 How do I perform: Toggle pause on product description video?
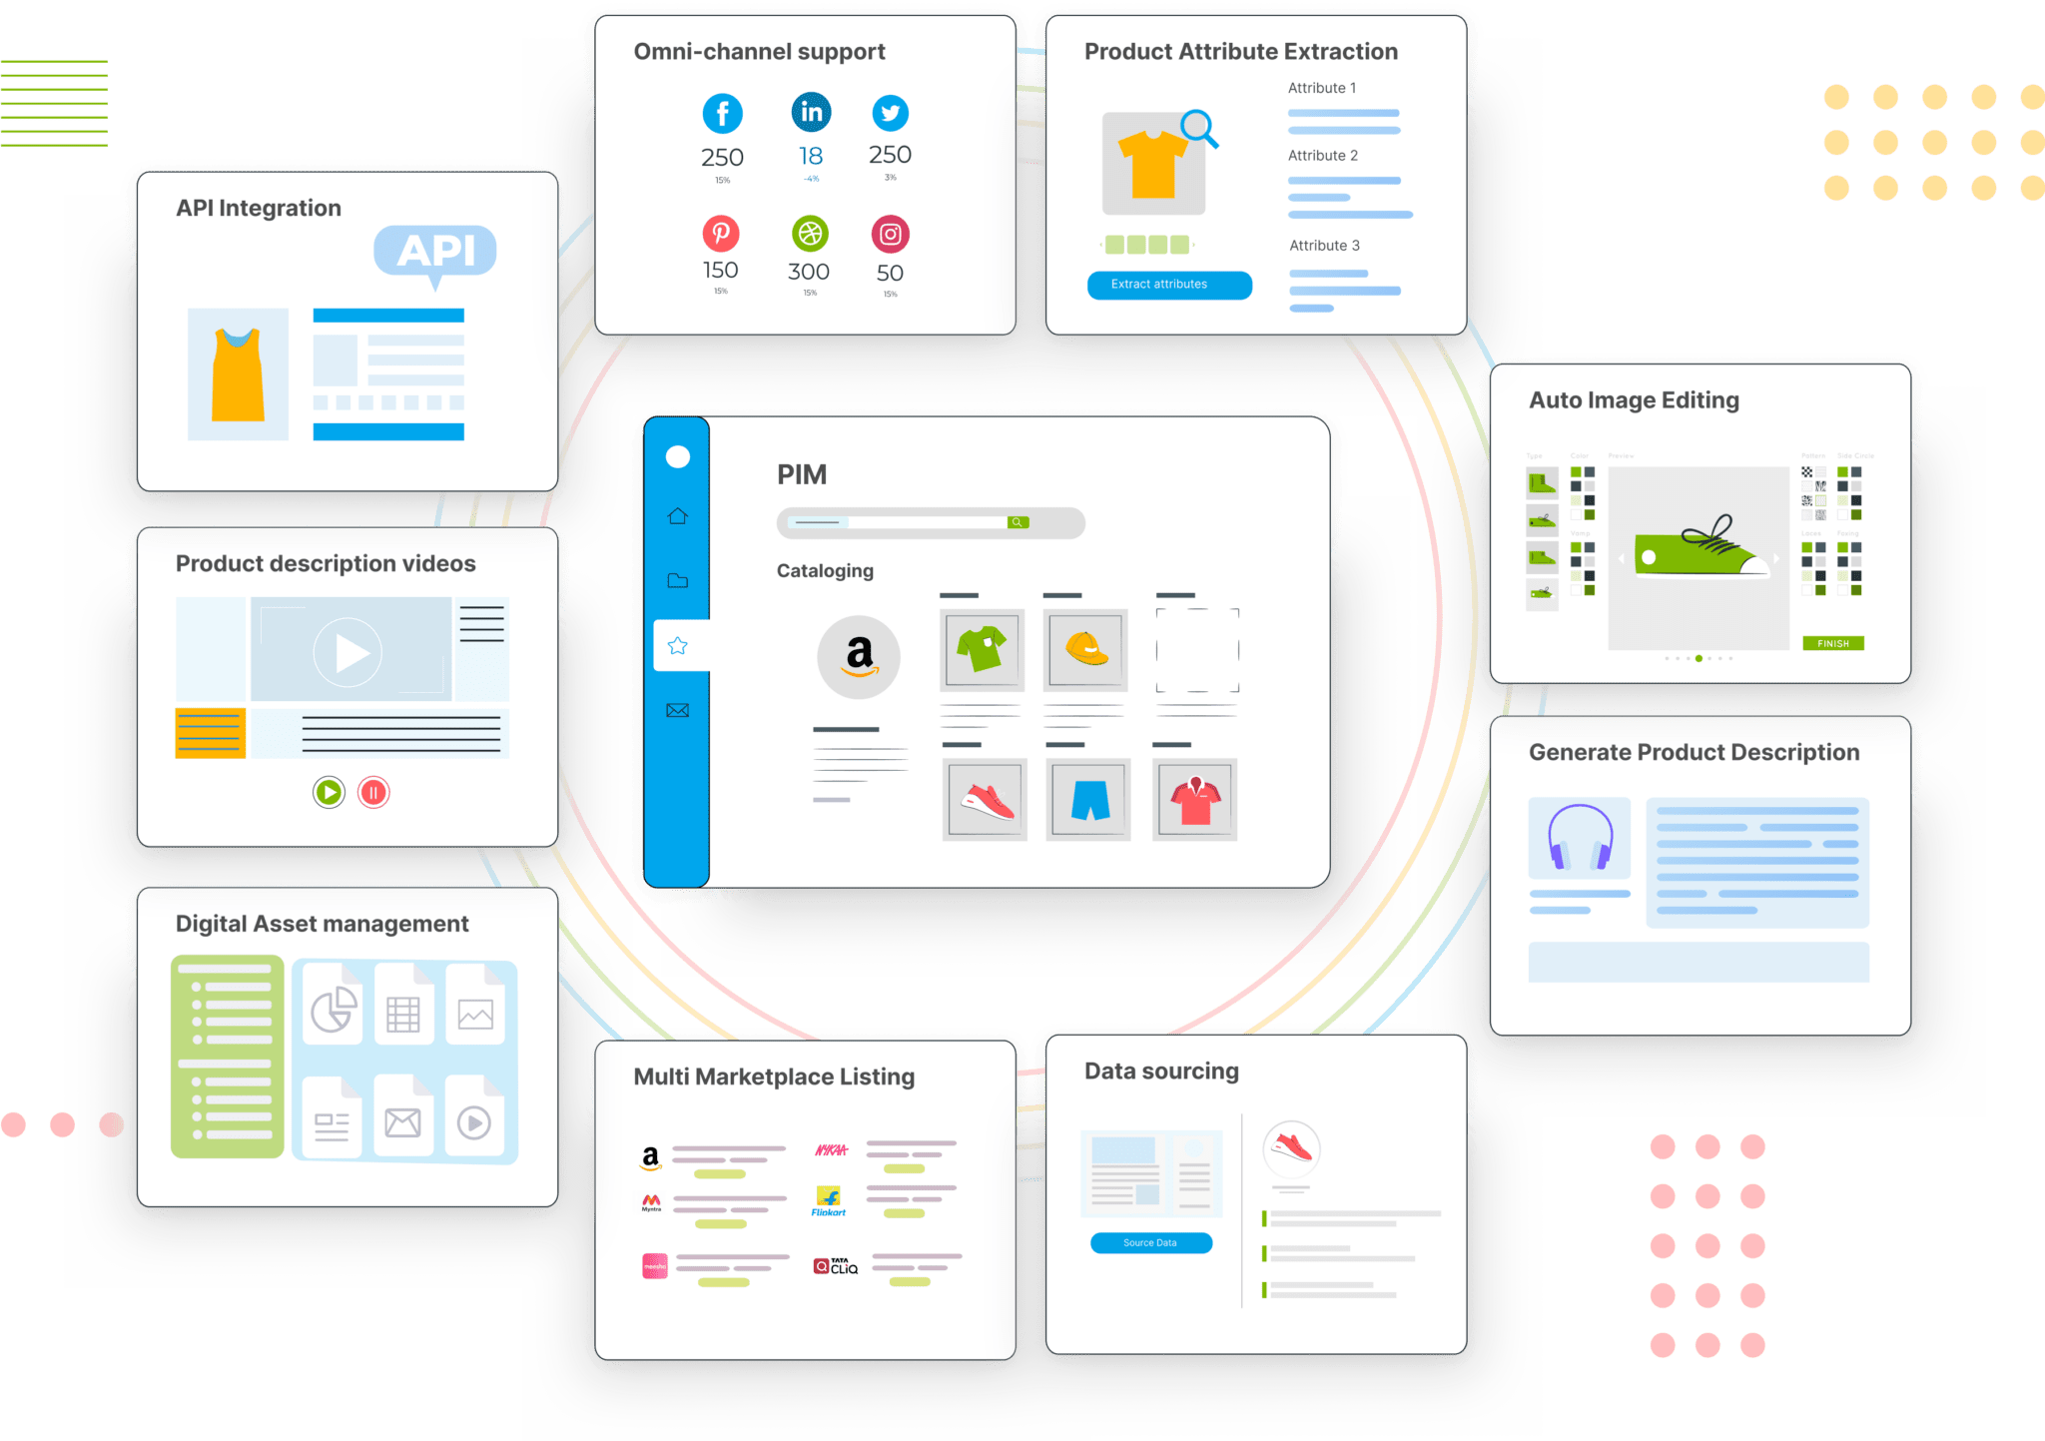[374, 792]
